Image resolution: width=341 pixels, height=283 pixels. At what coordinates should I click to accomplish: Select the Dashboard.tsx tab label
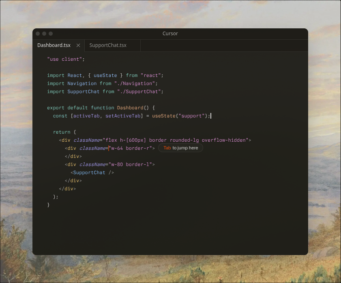(54, 45)
